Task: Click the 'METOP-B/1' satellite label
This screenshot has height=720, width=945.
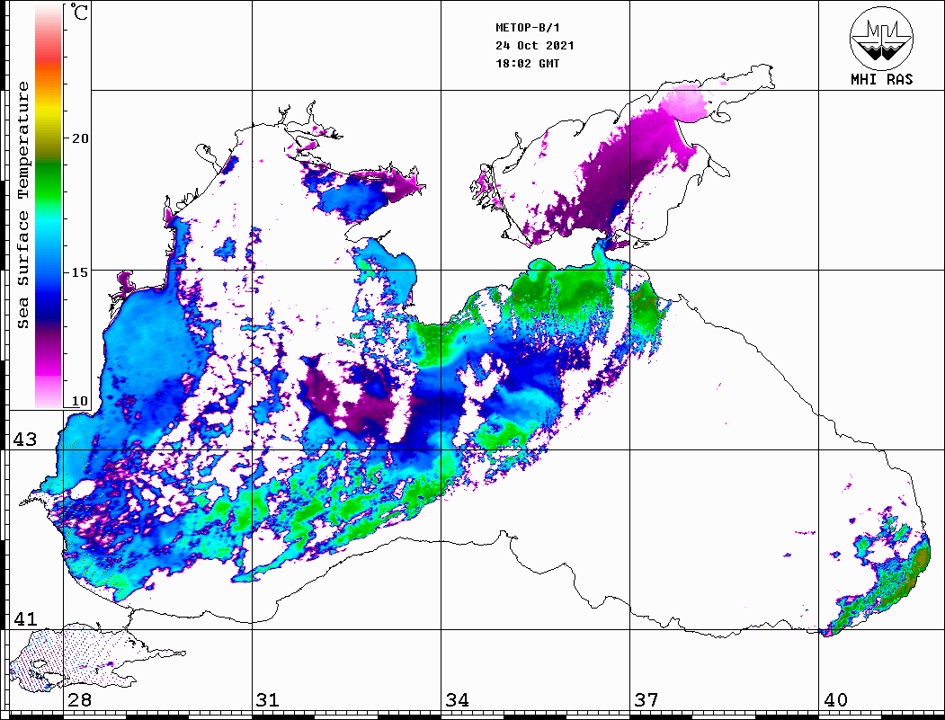Action: pos(528,28)
